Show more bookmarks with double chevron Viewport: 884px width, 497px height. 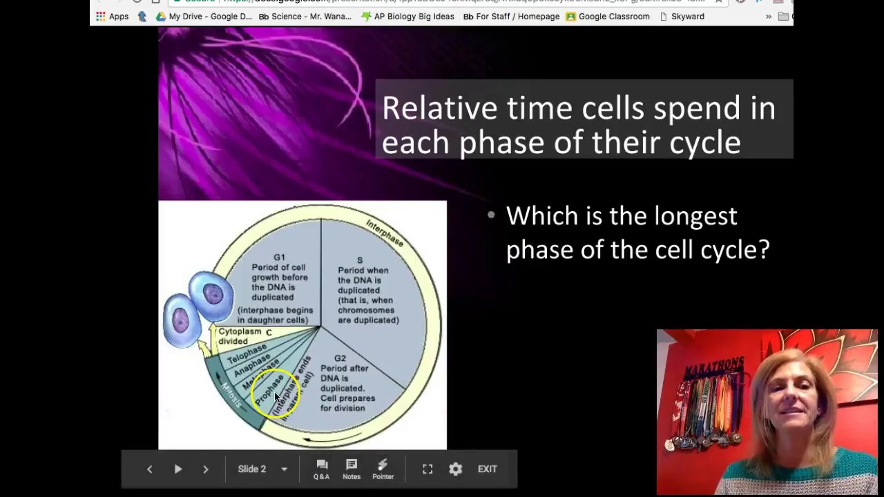click(768, 17)
